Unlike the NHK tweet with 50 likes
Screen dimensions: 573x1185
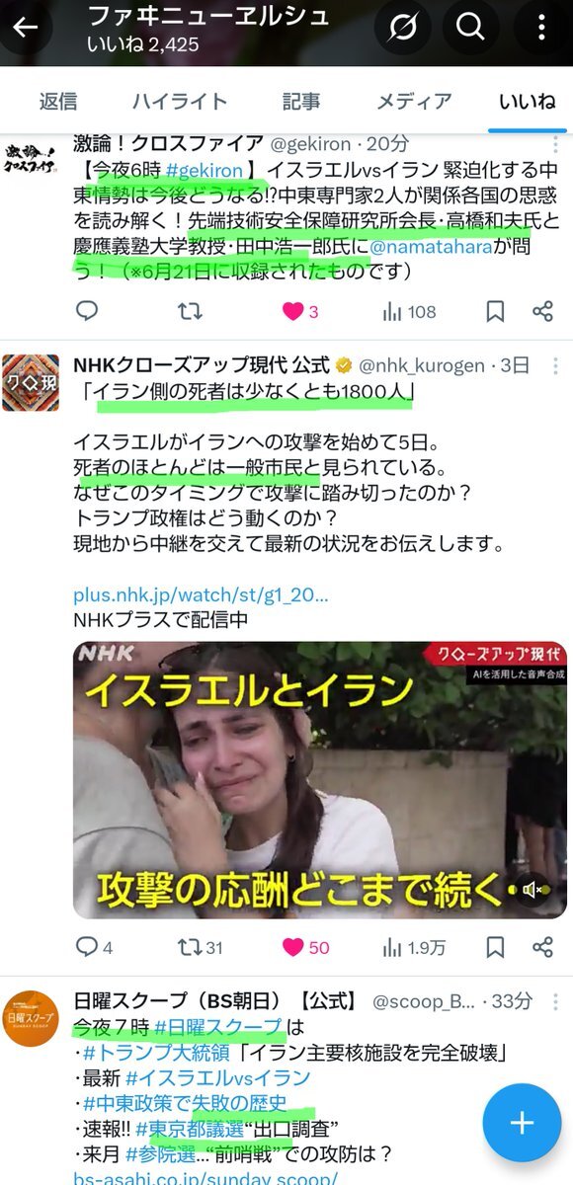click(305, 947)
